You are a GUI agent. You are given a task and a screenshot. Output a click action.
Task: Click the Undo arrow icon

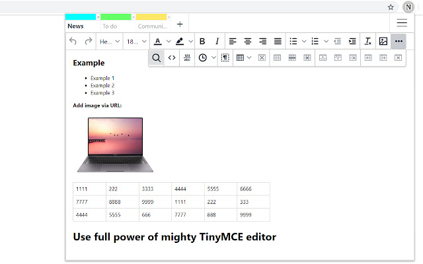tap(73, 41)
